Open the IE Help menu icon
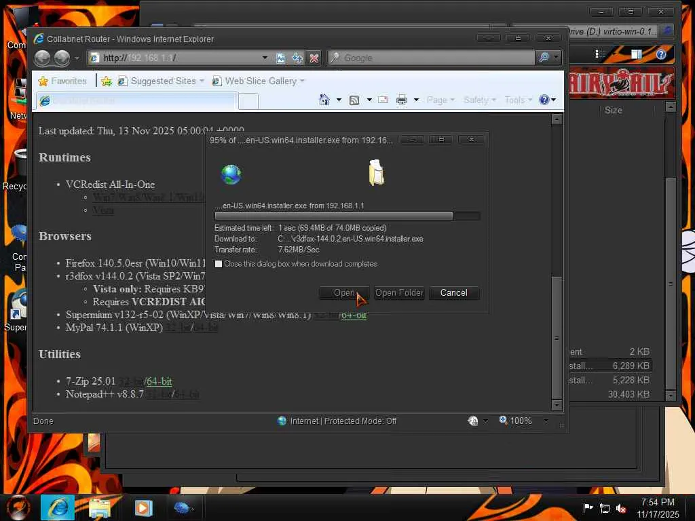This screenshot has height=521, width=695. tap(548, 100)
